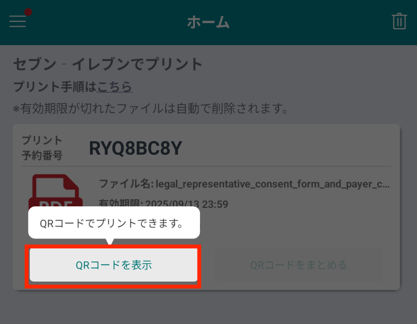The width and height of the screenshot is (417, 324).
Task: Tap the trash delete icon
Action: coord(399,21)
